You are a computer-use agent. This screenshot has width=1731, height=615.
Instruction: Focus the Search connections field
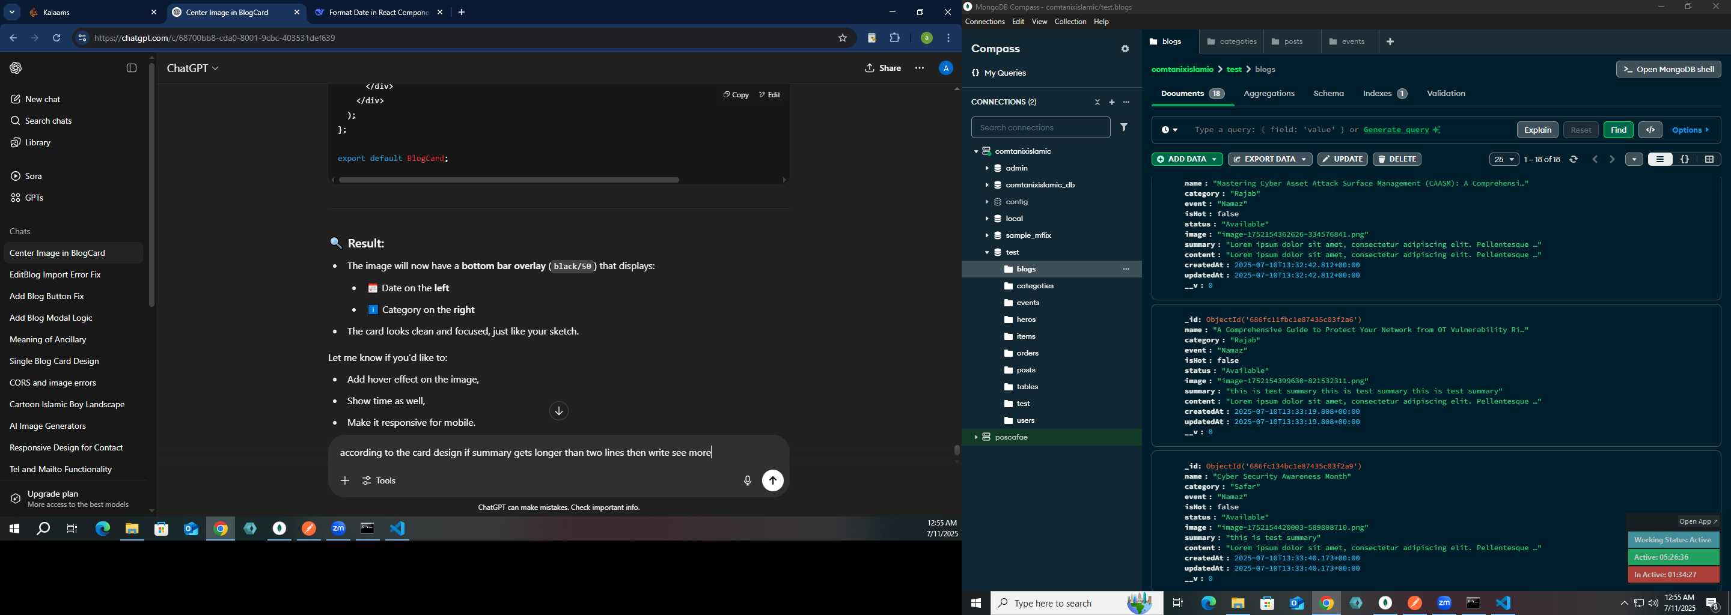tap(1040, 127)
